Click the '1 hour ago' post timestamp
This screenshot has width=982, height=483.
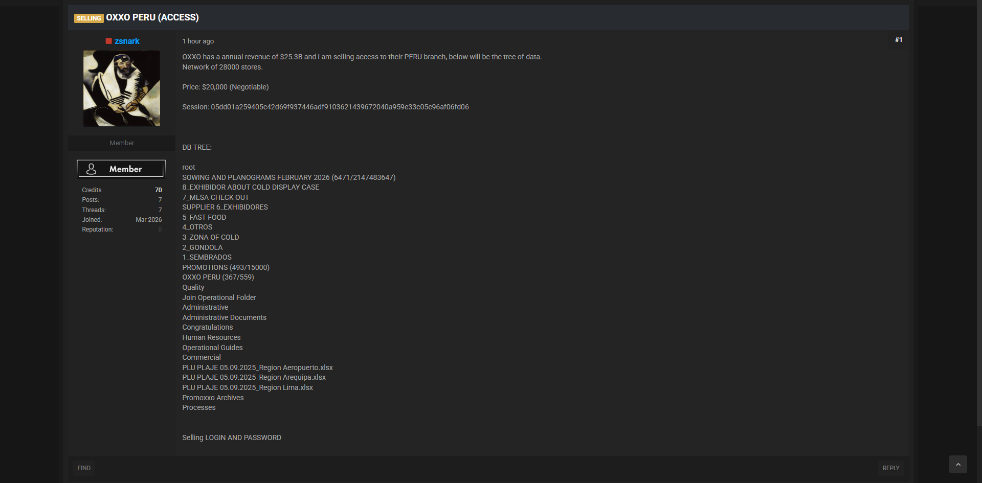click(x=198, y=41)
